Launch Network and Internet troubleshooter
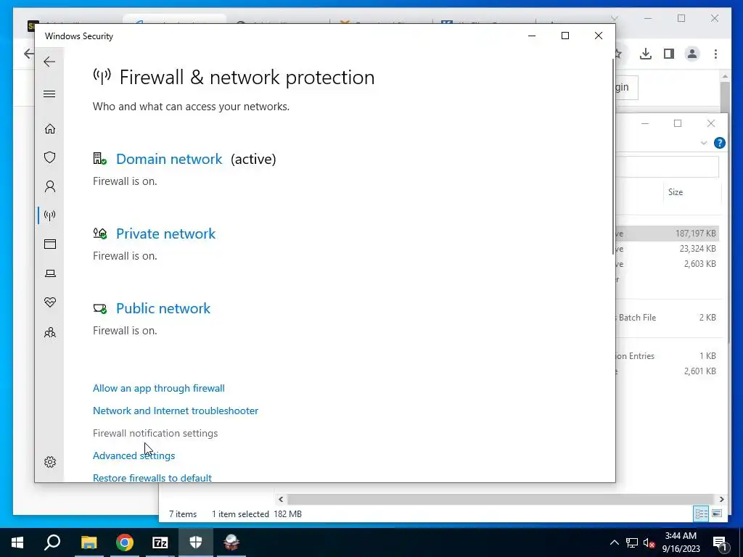743x557 pixels. pyautogui.click(x=176, y=410)
